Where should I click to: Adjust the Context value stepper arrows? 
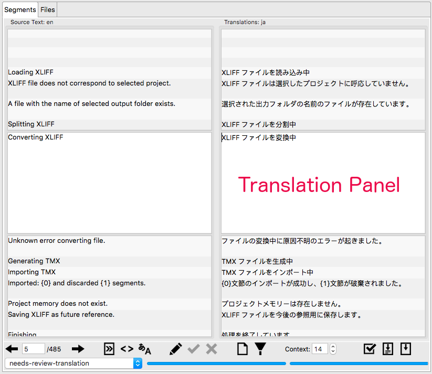333,349
